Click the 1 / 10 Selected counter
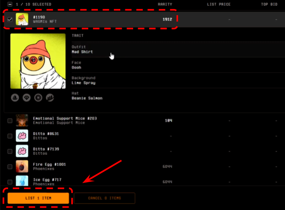 tap(33, 4)
